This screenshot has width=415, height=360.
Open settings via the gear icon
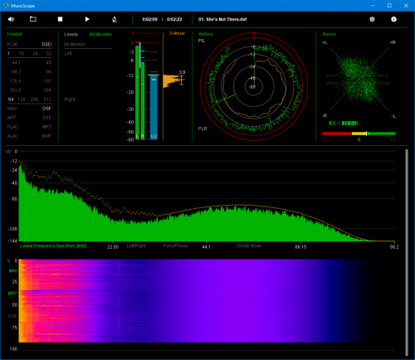click(x=372, y=19)
